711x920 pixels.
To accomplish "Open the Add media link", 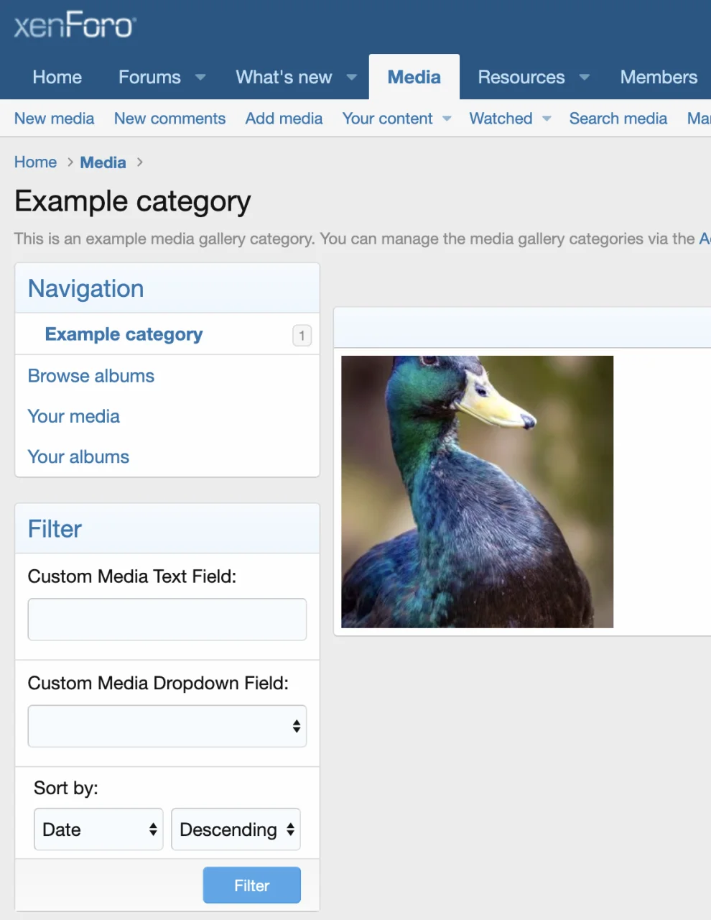I will pyautogui.click(x=284, y=118).
